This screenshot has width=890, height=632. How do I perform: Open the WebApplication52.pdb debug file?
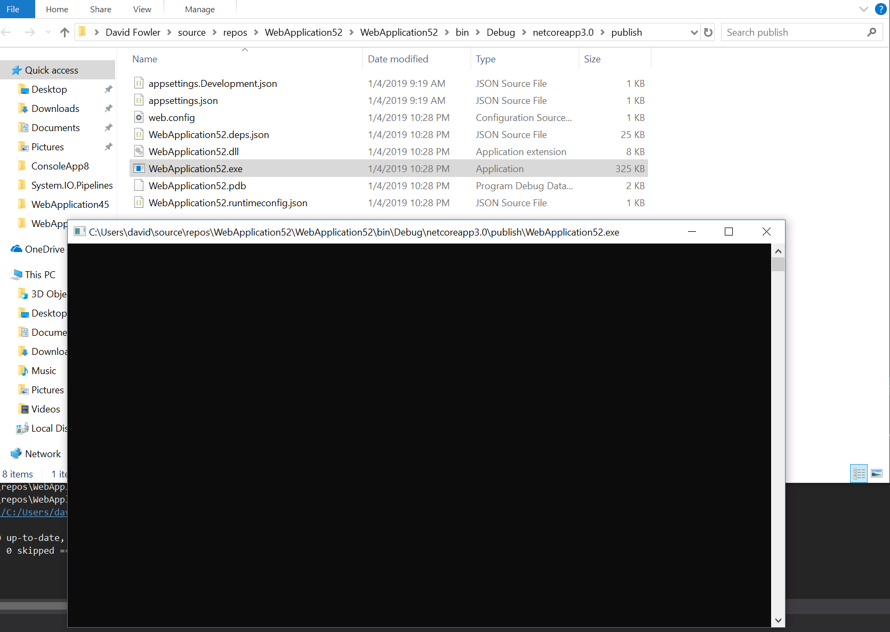[x=197, y=185]
